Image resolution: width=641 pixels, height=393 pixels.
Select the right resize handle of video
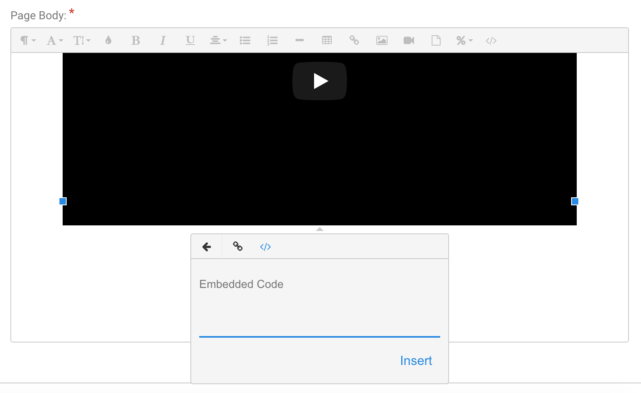575,201
